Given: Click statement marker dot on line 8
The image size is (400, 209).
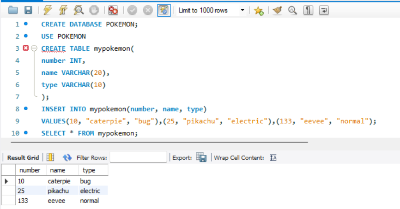Looking at the screenshot, I should tap(26, 108).
